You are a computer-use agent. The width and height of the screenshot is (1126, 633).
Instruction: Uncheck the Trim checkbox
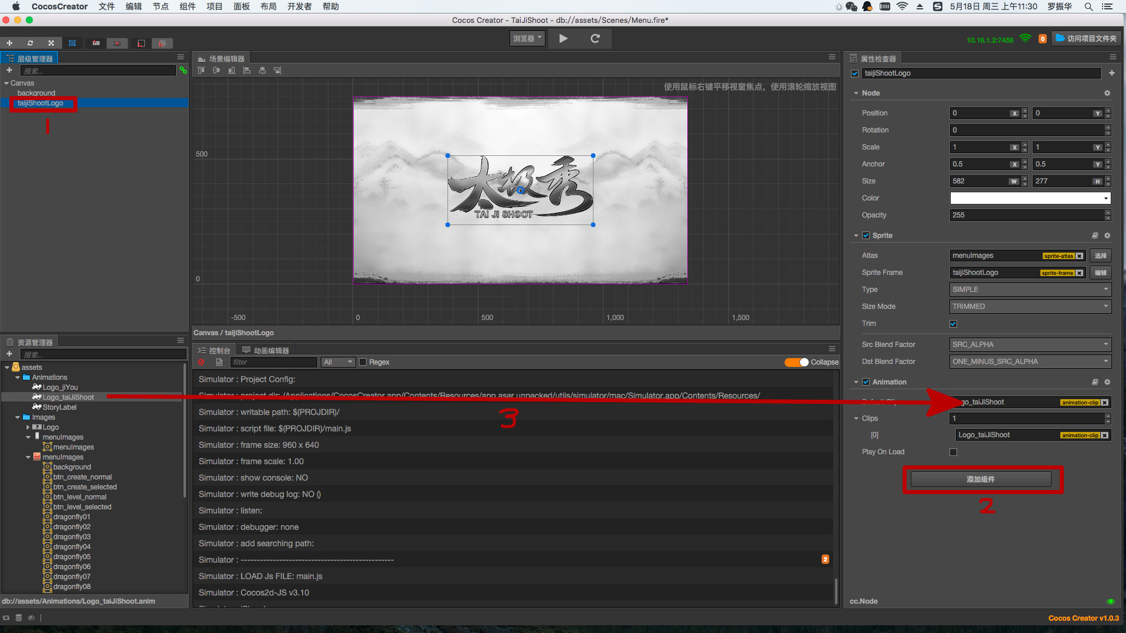point(953,324)
